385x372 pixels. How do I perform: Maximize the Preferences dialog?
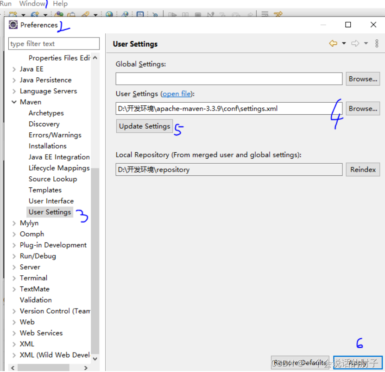click(348, 25)
